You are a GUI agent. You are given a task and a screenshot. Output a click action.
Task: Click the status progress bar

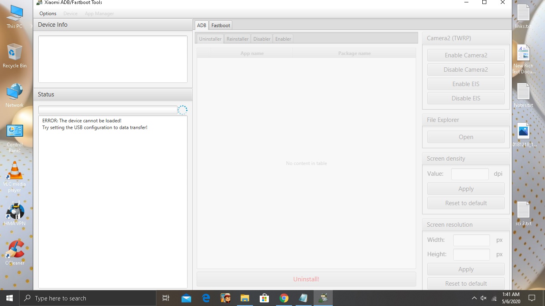pos(108,110)
